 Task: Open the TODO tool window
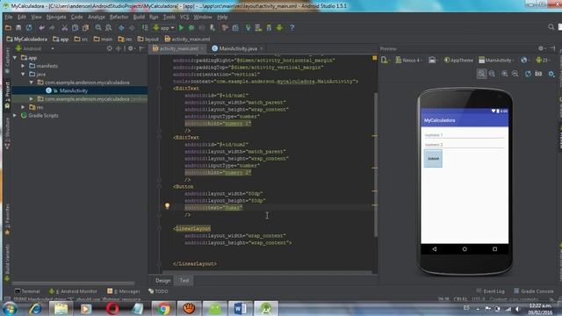point(158,291)
